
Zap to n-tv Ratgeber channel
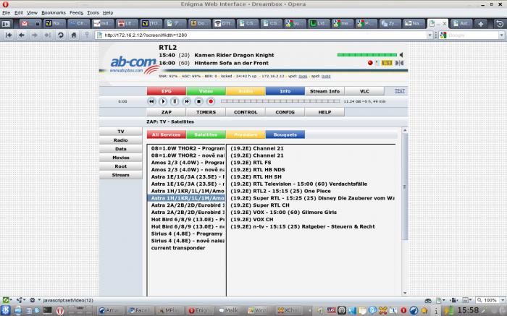click(302, 226)
